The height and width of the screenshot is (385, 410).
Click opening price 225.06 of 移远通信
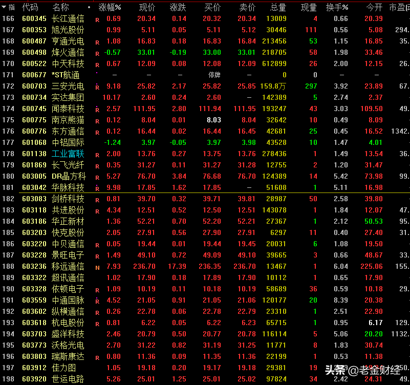(372, 266)
